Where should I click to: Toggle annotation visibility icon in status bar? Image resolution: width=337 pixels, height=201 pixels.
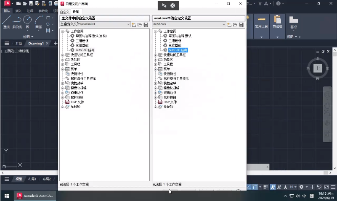(273, 187)
